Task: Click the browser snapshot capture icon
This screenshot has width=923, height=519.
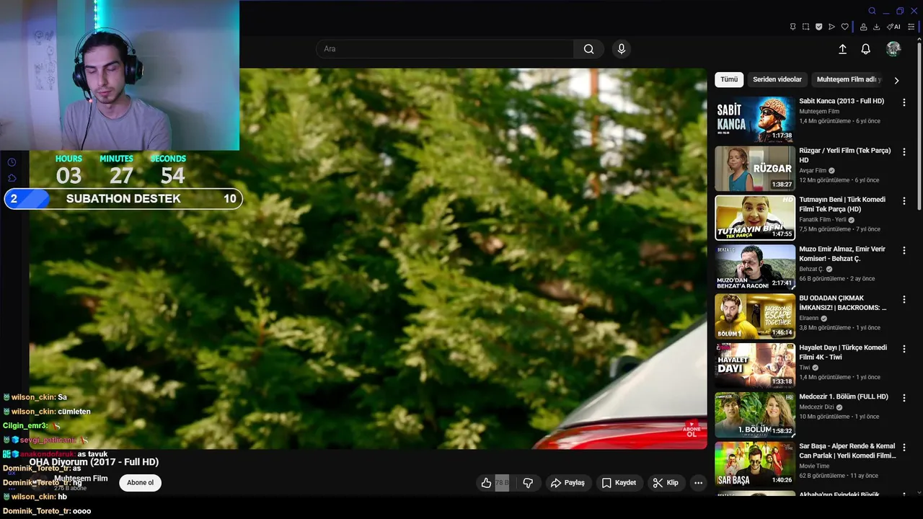Action: [805, 27]
